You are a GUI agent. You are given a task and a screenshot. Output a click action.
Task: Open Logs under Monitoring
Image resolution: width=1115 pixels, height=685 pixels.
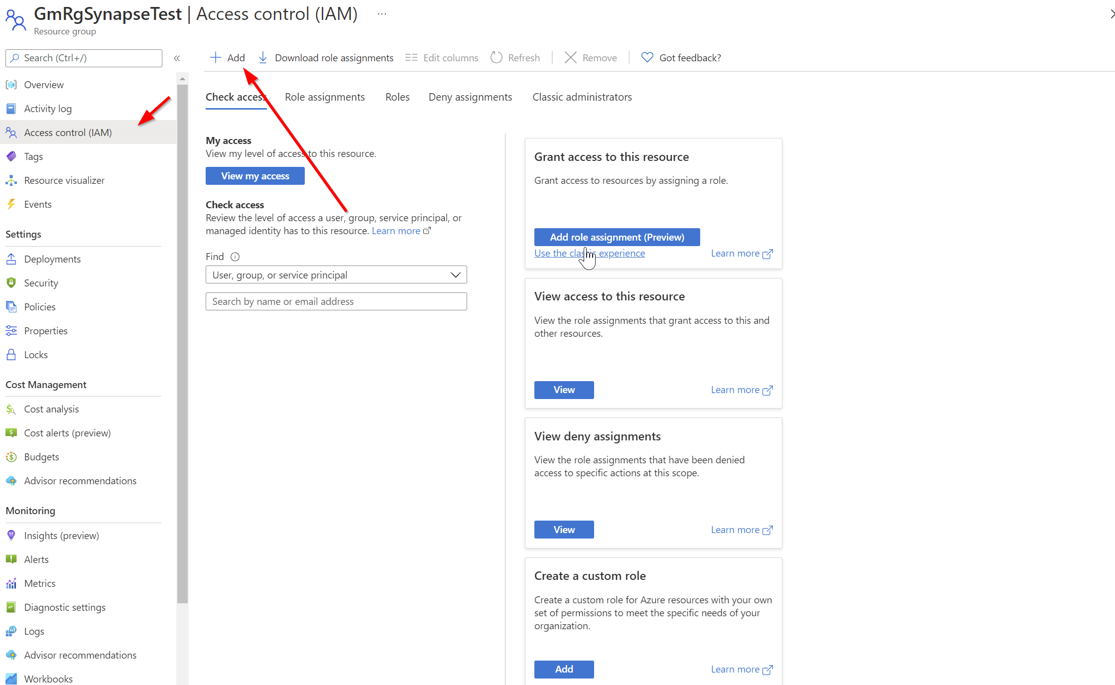(88, 631)
